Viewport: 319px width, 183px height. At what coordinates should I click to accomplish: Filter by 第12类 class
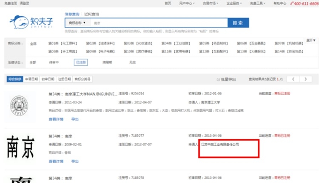[214, 52]
